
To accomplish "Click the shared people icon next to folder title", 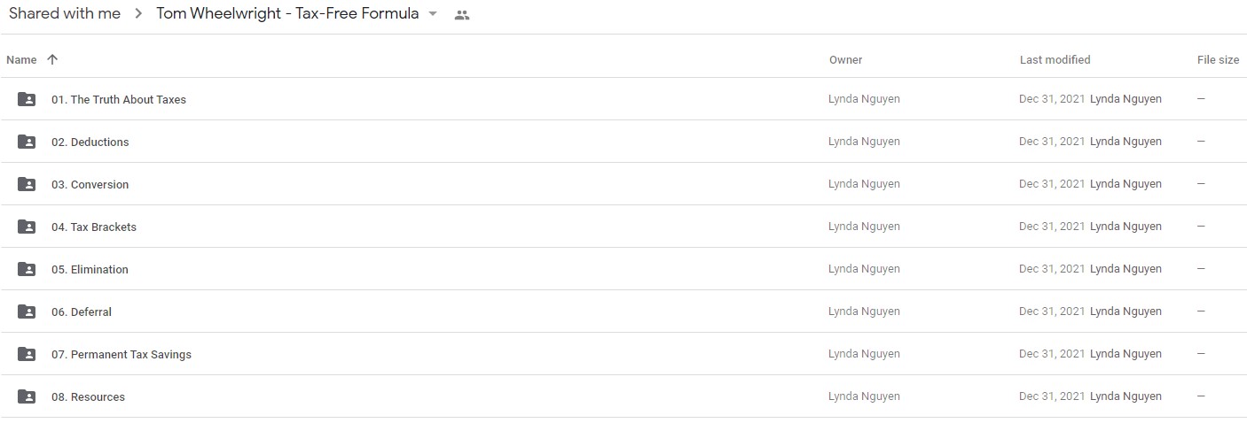I will click(x=461, y=15).
